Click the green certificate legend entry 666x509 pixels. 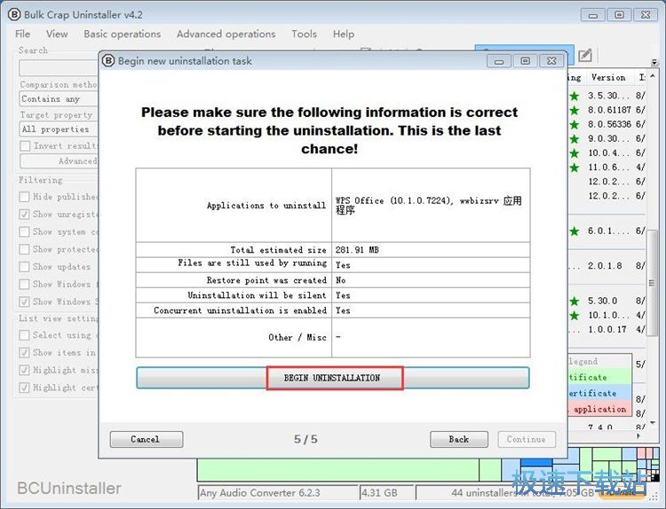click(x=599, y=377)
